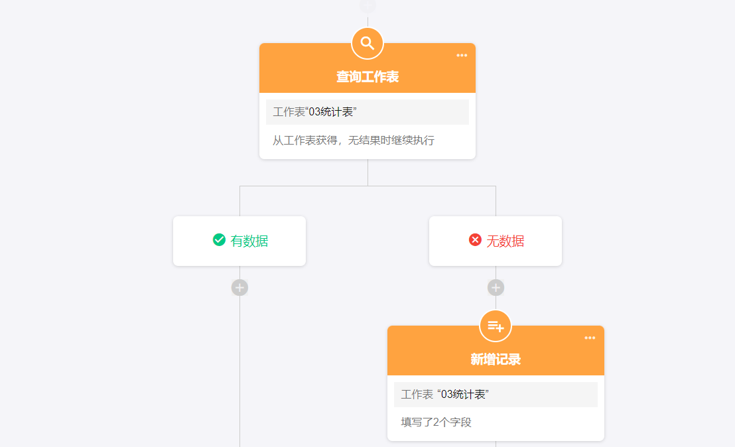Click worksheet field 工作表"03统计表" in 查询工作表

point(367,111)
